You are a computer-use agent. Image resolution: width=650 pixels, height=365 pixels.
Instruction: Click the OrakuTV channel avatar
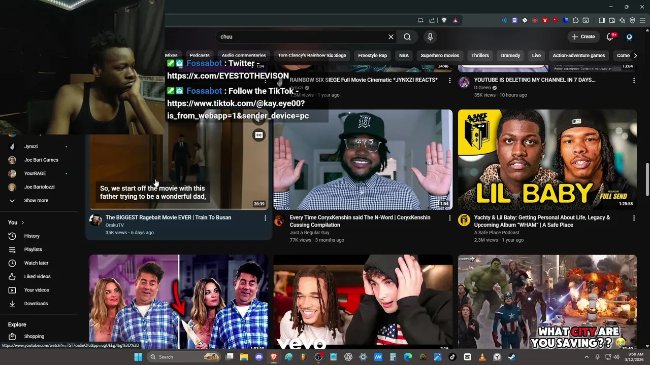(95, 220)
